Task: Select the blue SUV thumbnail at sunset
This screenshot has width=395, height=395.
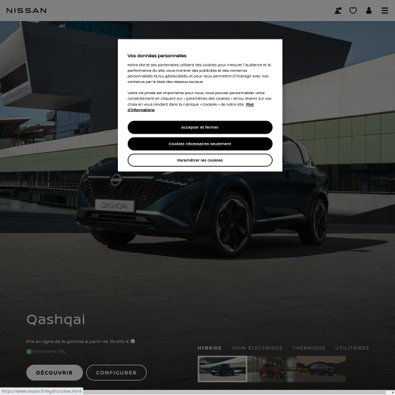Action: click(x=321, y=369)
